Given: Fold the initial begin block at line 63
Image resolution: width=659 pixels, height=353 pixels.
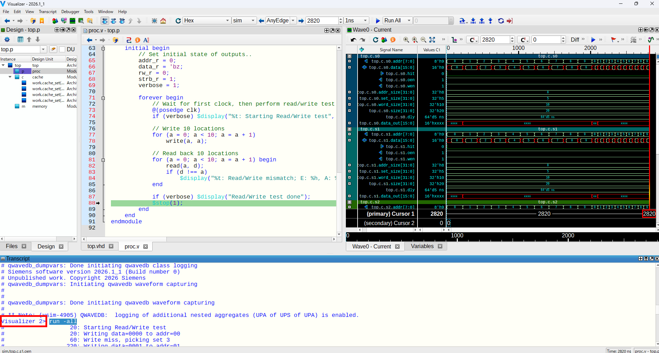Looking at the screenshot, I should click(103, 48).
